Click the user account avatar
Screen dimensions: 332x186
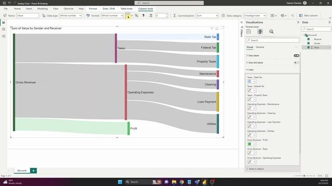tap(305, 3)
